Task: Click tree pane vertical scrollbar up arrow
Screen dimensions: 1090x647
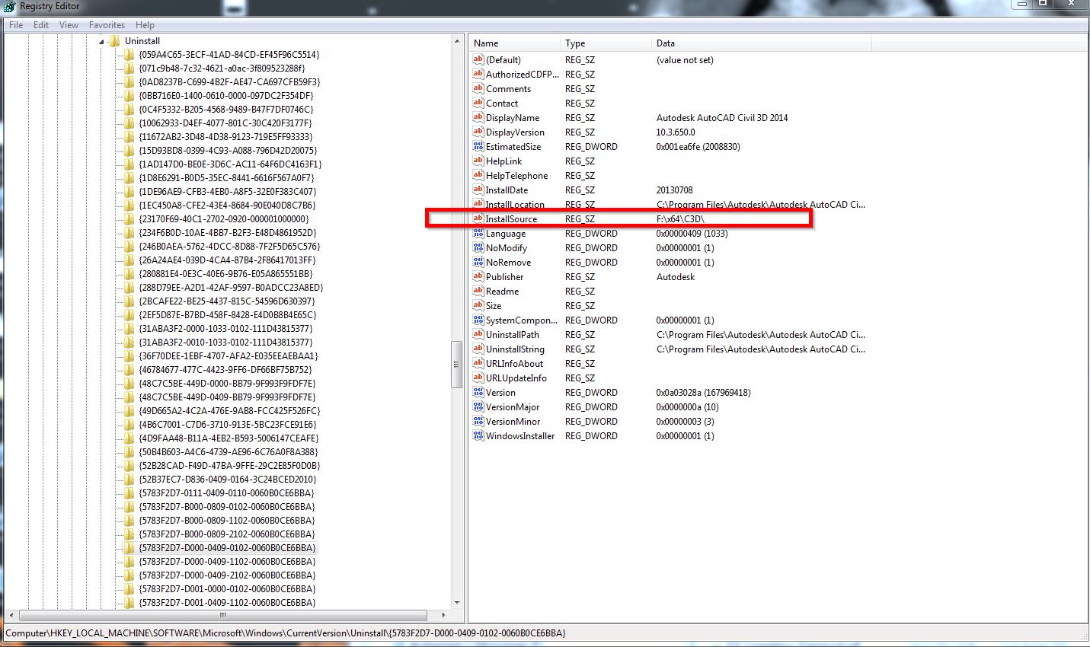Action: 457,41
